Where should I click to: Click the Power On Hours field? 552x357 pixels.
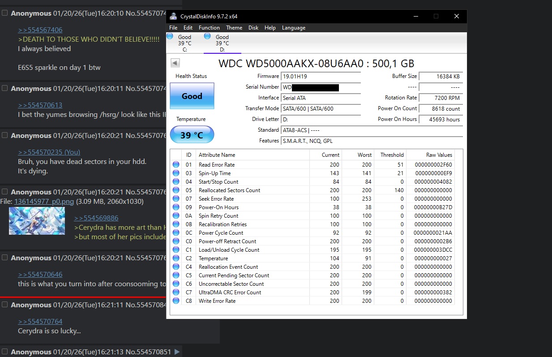pos(441,120)
